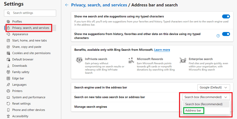The width and height of the screenshot is (237, 119).
Task: Click the Family safety icon in the sidebar
Action: pyautogui.click(x=8, y=72)
